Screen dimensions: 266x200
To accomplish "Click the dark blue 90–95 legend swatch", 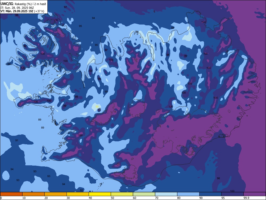I will [210, 194].
